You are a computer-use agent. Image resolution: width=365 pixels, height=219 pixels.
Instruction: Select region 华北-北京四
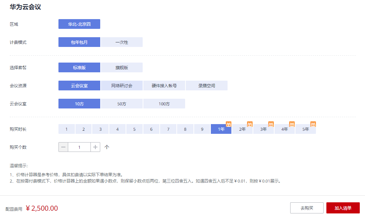[x=79, y=24]
